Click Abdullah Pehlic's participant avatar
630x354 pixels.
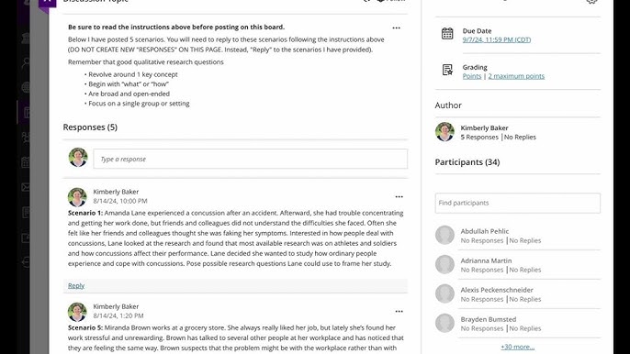[444, 235]
